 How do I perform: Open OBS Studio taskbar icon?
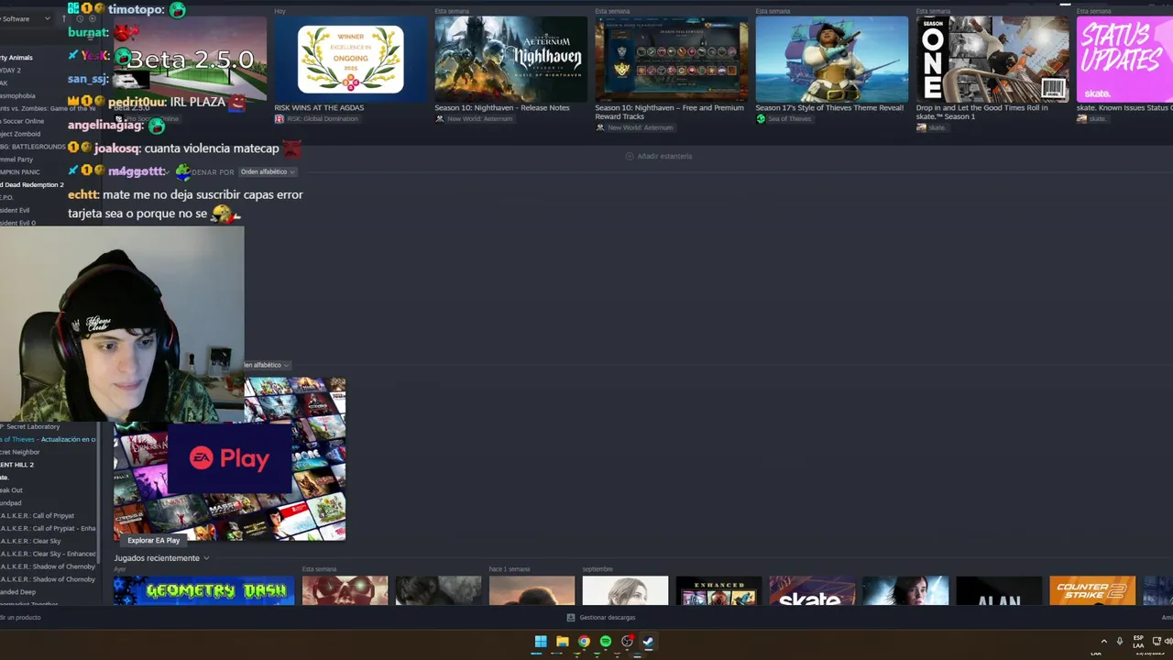click(627, 642)
